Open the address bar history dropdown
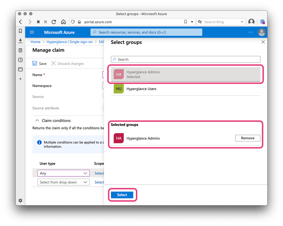This screenshot has width=283, height=226. [x=192, y=22]
